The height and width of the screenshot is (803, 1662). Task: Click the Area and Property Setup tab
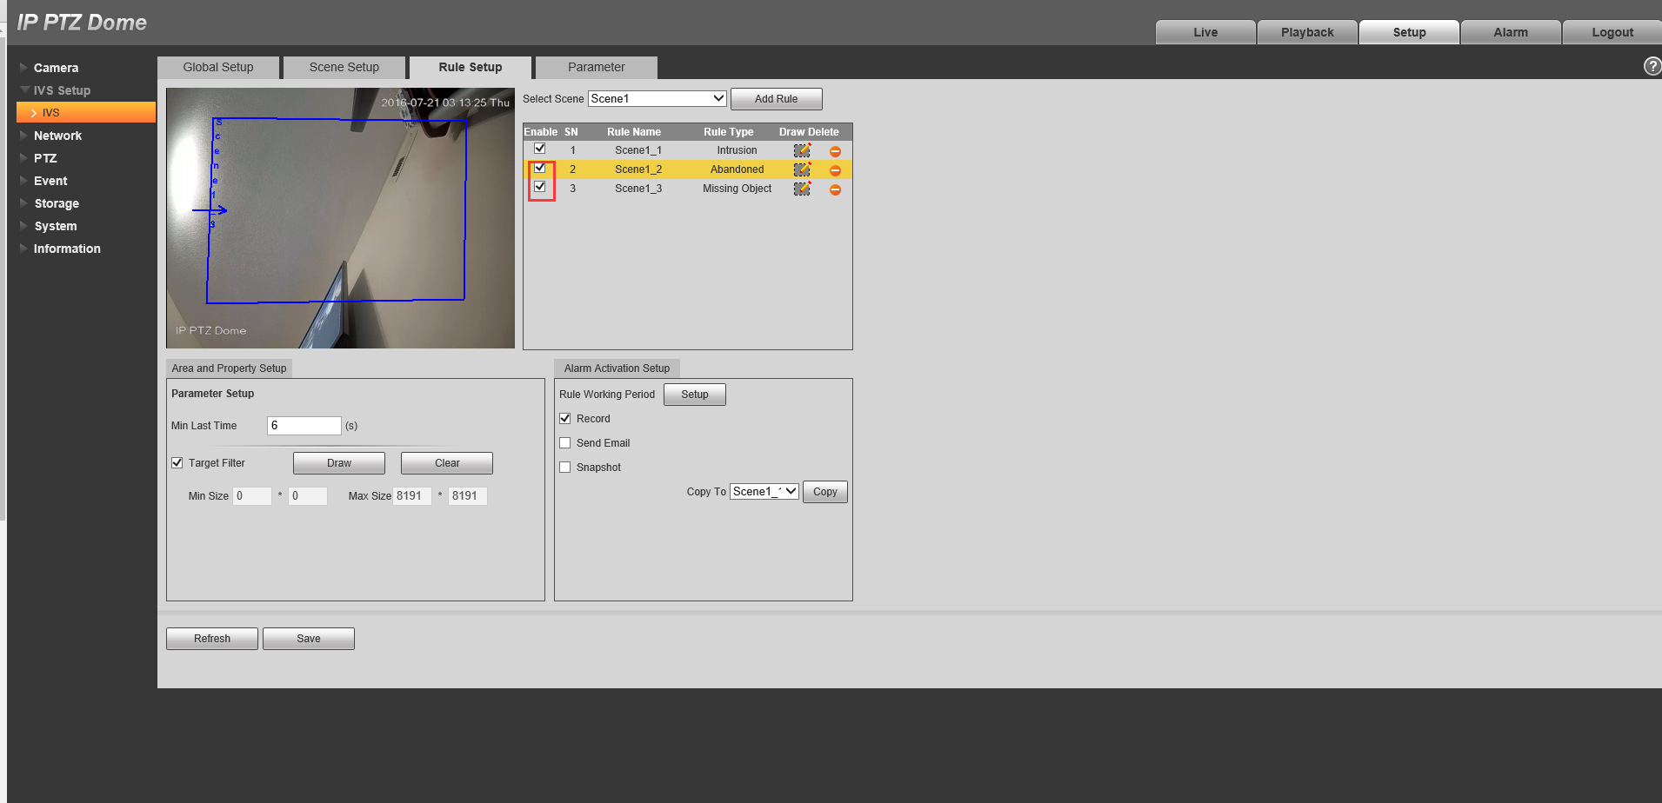point(229,368)
